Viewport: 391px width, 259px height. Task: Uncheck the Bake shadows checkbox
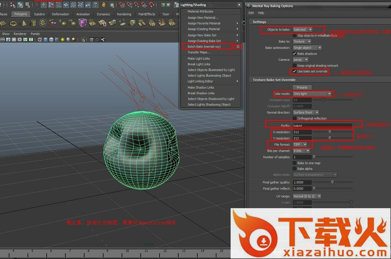[x=295, y=54]
